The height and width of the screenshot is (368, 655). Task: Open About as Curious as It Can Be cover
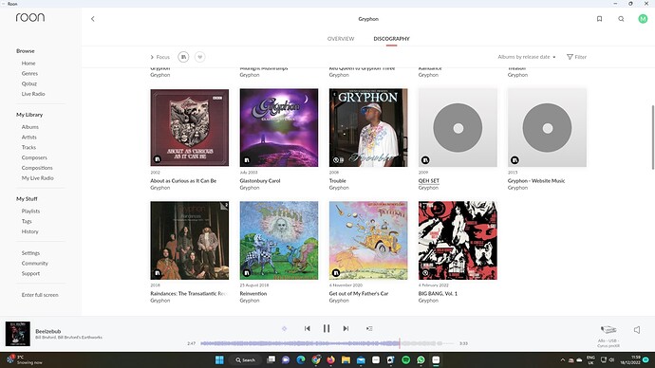[190, 127]
